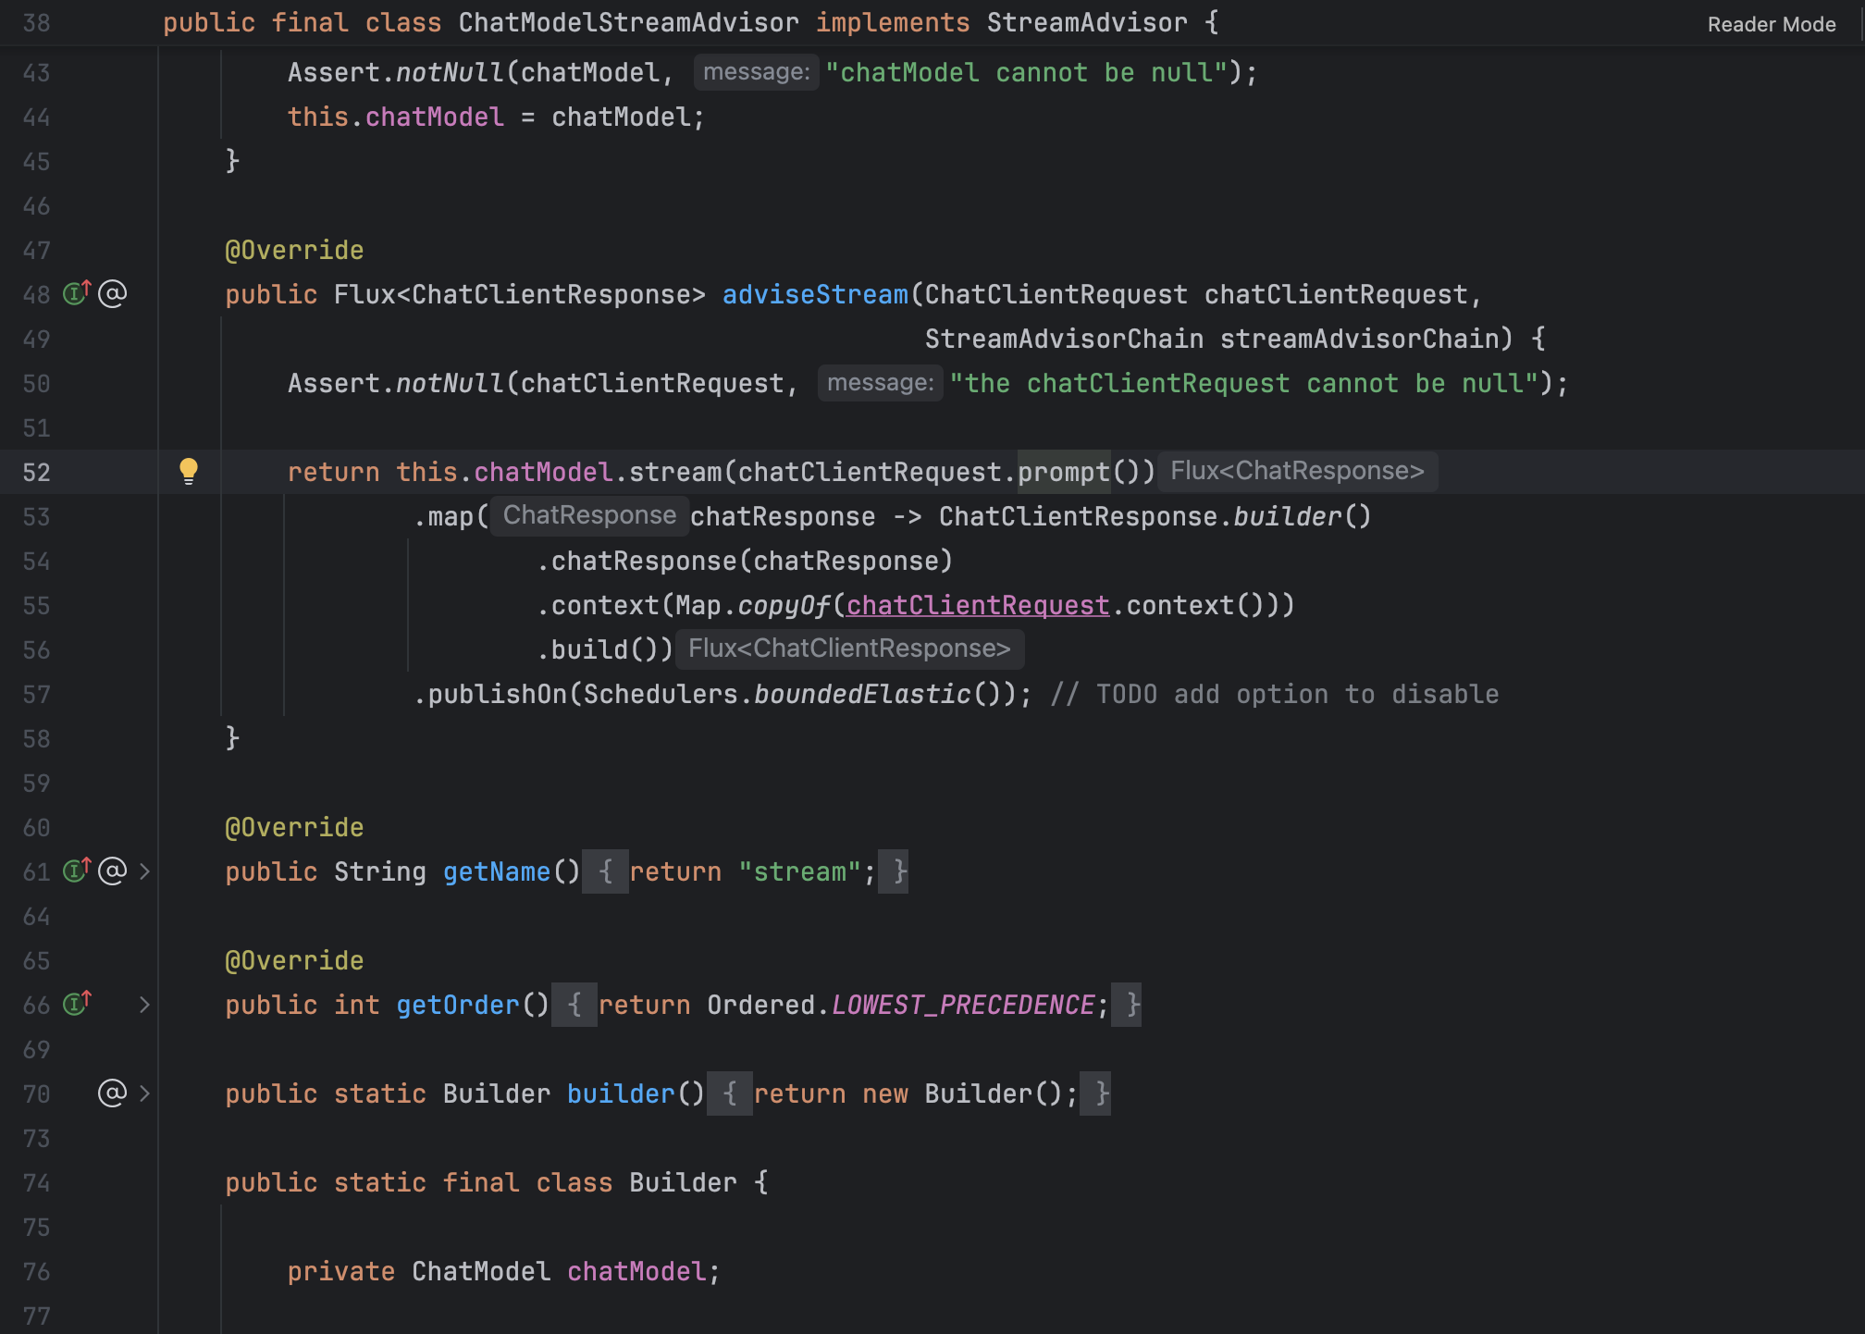The height and width of the screenshot is (1334, 1865).
Task: Click the message: hint on line 43
Action: 757,72
